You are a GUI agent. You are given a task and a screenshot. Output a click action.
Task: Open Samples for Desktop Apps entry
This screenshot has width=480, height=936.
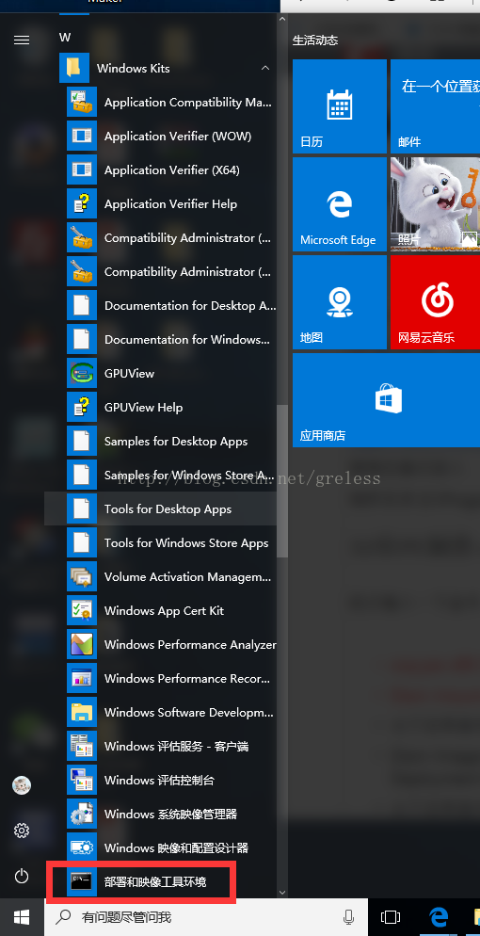(160, 441)
